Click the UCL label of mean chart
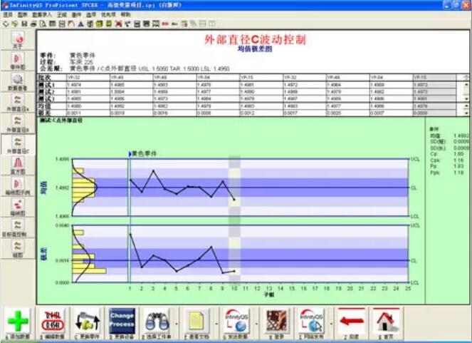472x343 pixels. tap(415, 159)
